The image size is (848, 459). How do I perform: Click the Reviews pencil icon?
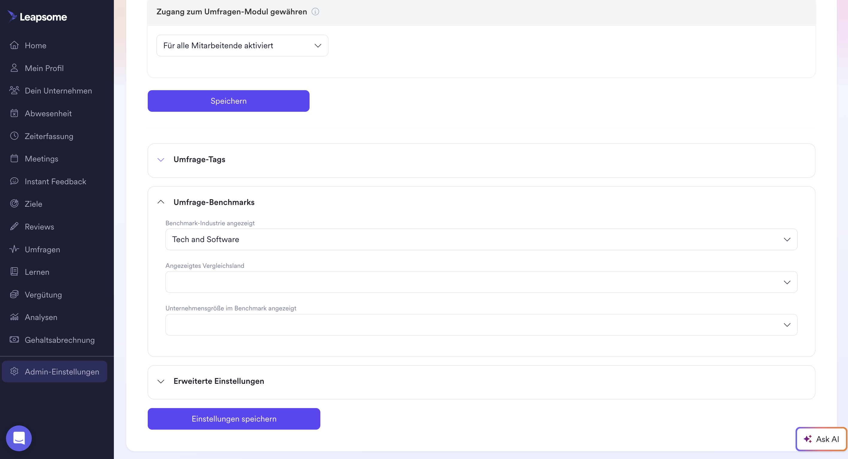pyautogui.click(x=14, y=226)
